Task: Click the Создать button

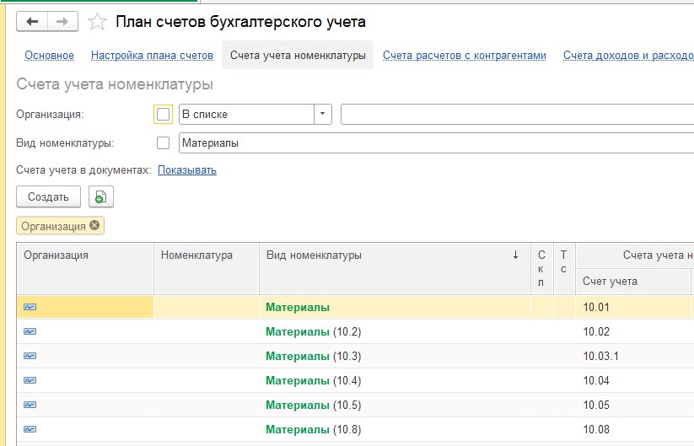Action: point(48,196)
